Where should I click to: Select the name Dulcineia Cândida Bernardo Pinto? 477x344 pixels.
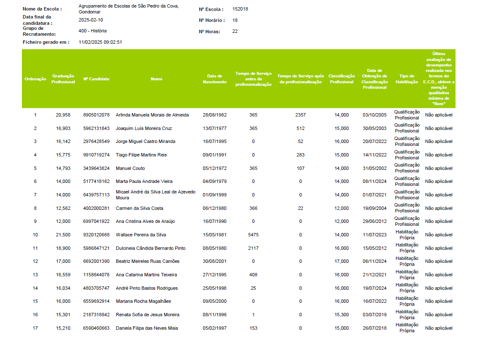[150, 248]
